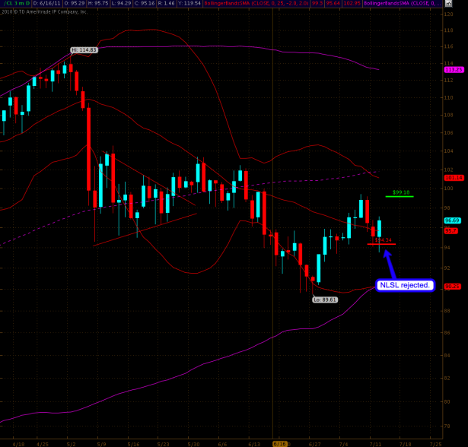Click the 100 level on price axis
The height and width of the screenshot is (447, 468).
448,188
